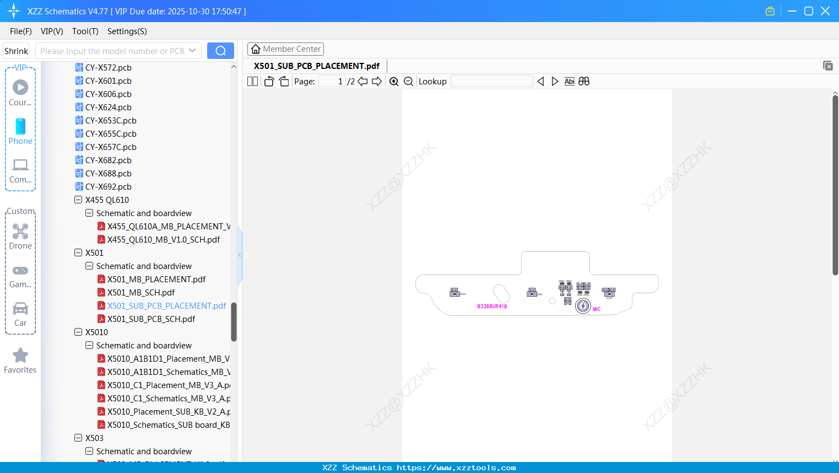
Task: Find next Lookup match
Action: 555,81
